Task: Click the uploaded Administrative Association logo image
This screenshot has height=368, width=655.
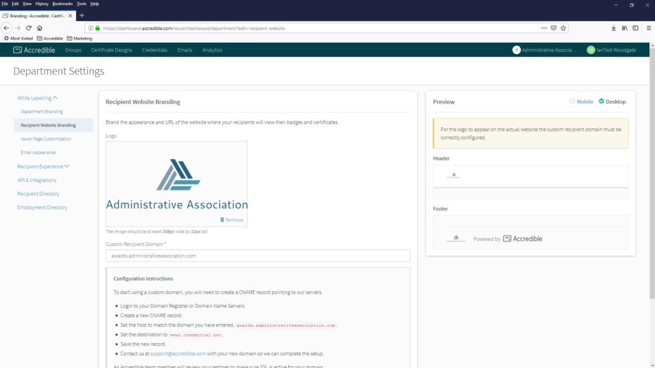Action: pyautogui.click(x=177, y=184)
